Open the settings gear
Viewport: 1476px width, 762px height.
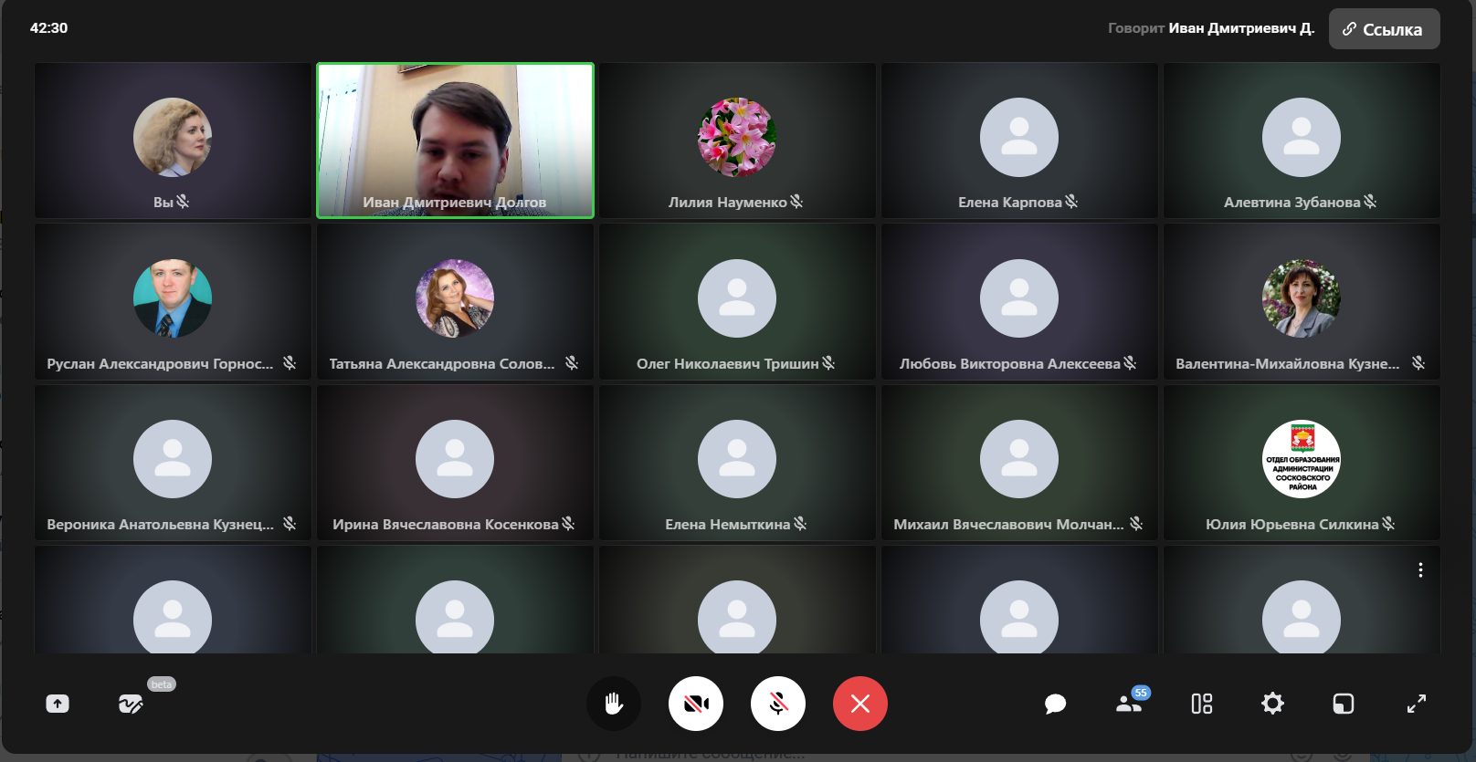pyautogui.click(x=1272, y=704)
